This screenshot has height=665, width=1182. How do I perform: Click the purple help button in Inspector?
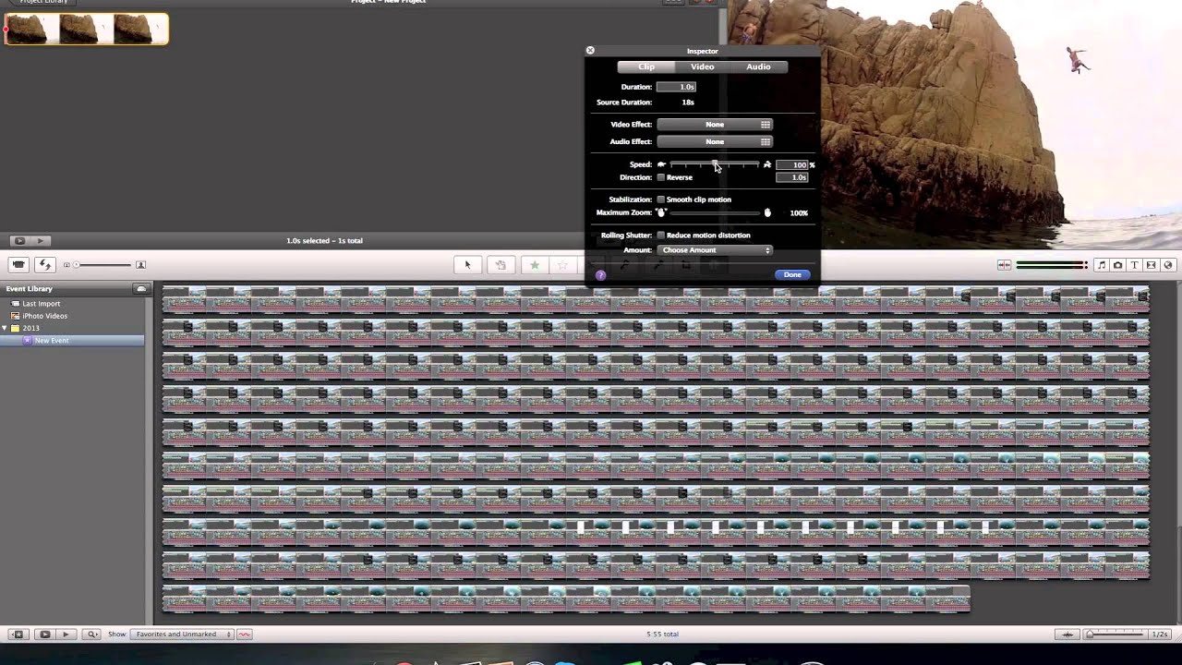(600, 274)
